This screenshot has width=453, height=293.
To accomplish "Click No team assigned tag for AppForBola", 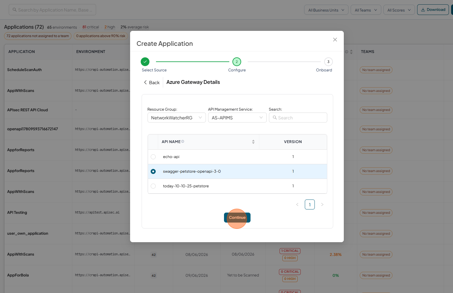I will pos(376,276).
